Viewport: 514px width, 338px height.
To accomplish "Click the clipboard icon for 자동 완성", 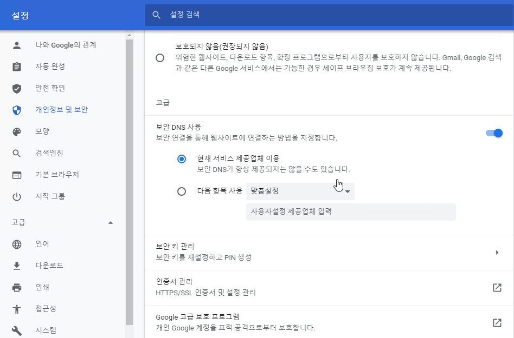I will pos(17,67).
